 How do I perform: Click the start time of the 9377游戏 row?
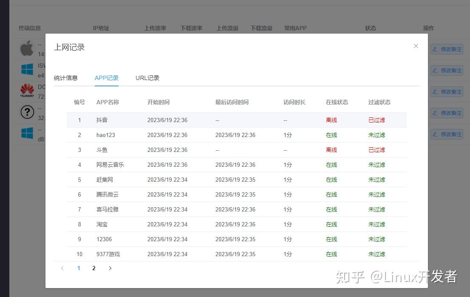coord(167,254)
